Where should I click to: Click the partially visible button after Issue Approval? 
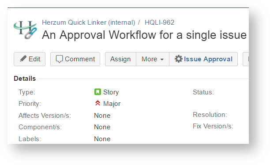coord(246,59)
